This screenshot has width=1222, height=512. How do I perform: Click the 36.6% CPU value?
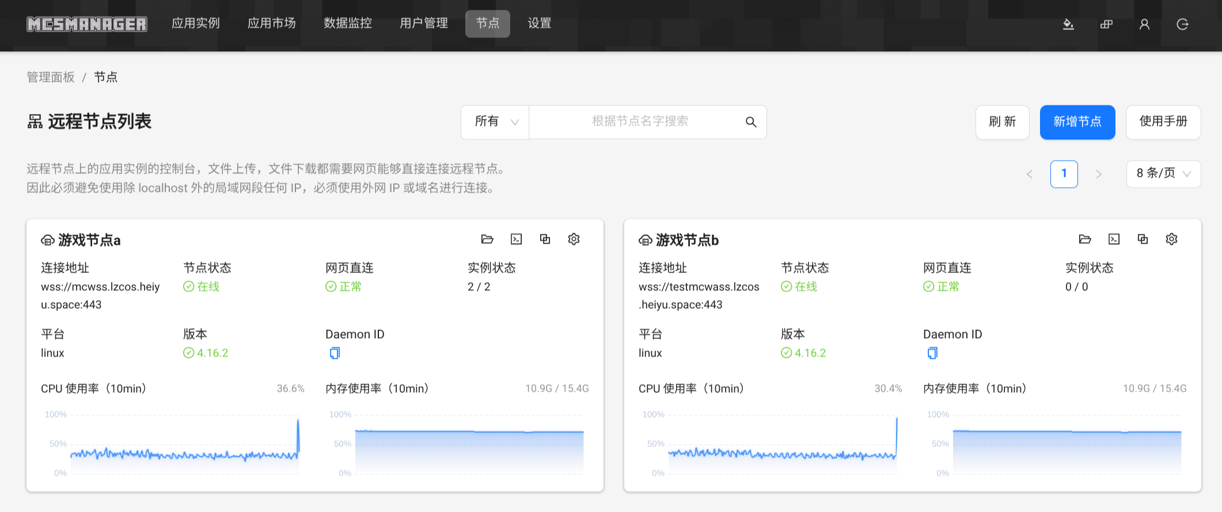pos(290,389)
